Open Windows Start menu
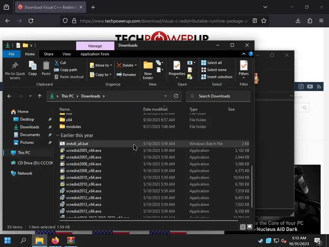This screenshot has width=329, height=247. 8,241
